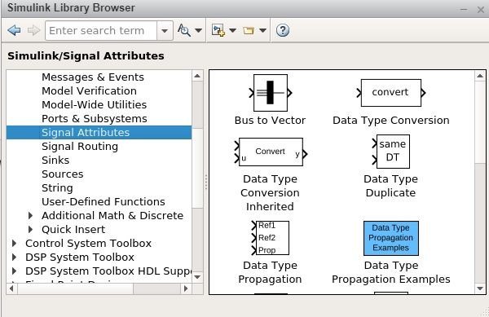Click block pane scroll down arrow
Screen dimensions: 489x317
coord(480,288)
